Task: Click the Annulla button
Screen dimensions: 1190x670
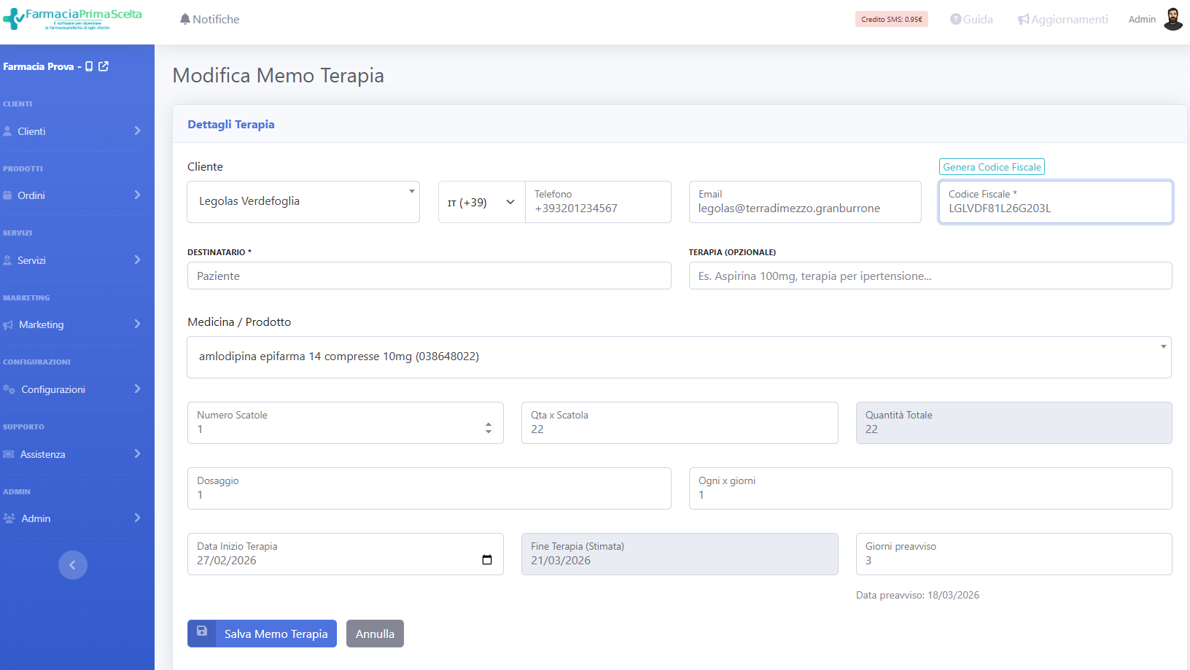Action: pos(375,634)
